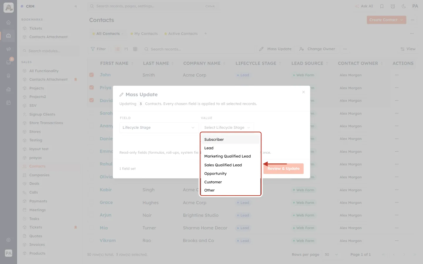Open the home icon in left rail
Viewport: 423px width, 264px height.
(9, 23)
